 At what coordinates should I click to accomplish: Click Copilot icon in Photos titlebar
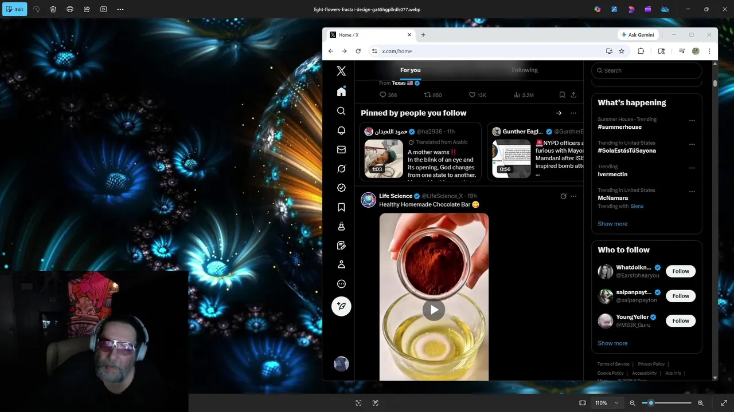click(598, 9)
